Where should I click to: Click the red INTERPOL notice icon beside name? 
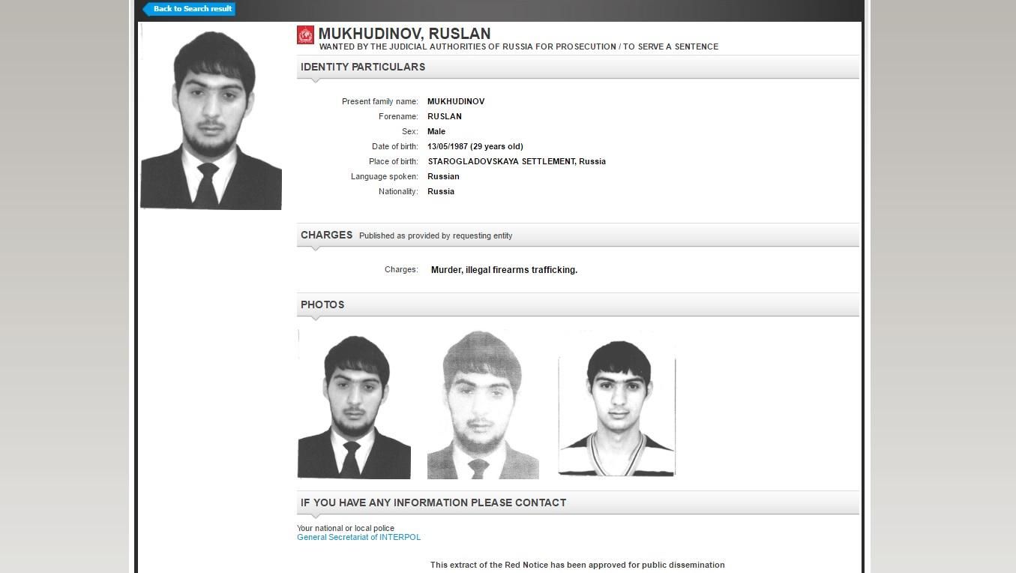(305, 34)
